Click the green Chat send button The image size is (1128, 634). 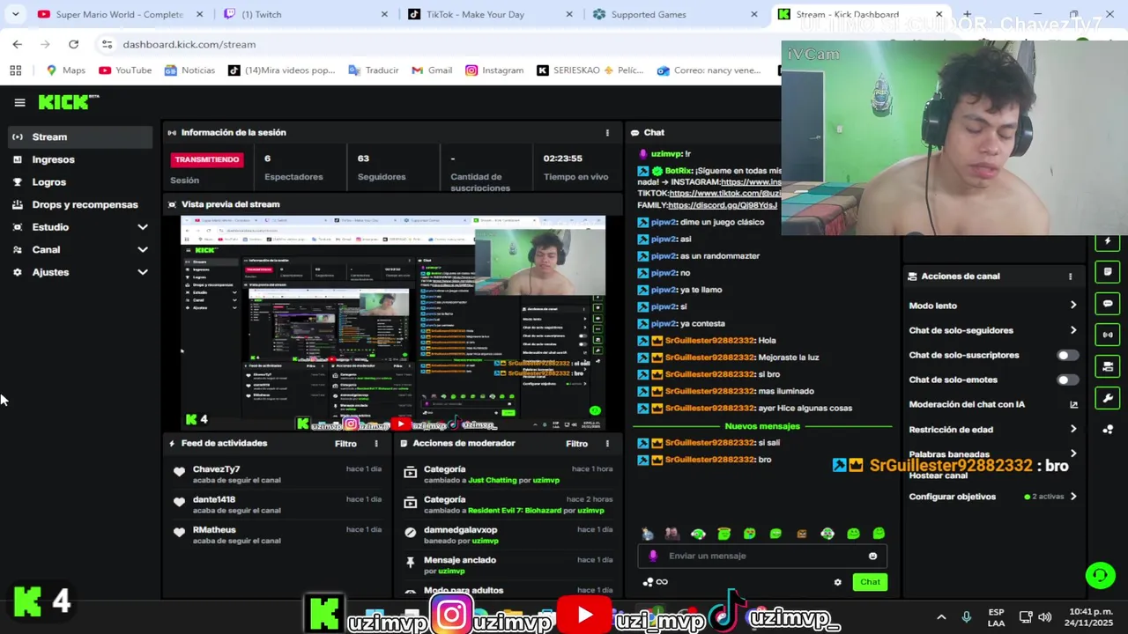pos(870,582)
